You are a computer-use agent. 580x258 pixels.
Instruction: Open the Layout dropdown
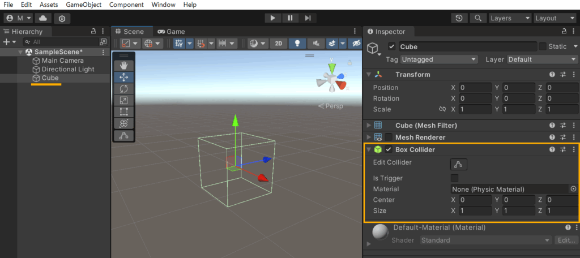(555, 18)
